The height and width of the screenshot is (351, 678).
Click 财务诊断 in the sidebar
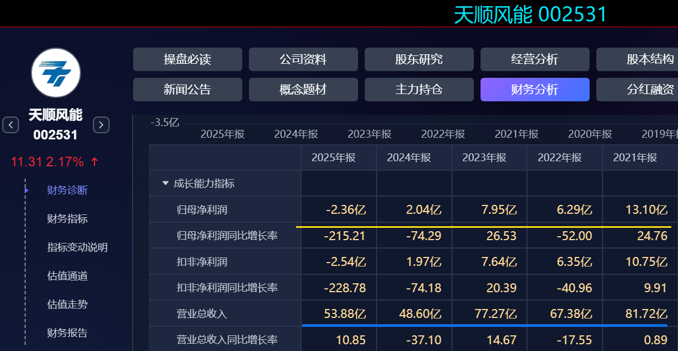point(67,190)
